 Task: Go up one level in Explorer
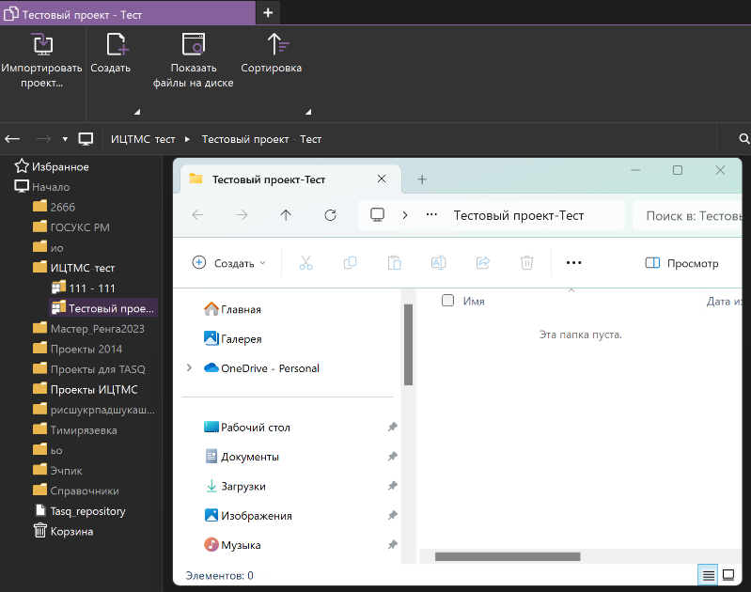click(286, 215)
